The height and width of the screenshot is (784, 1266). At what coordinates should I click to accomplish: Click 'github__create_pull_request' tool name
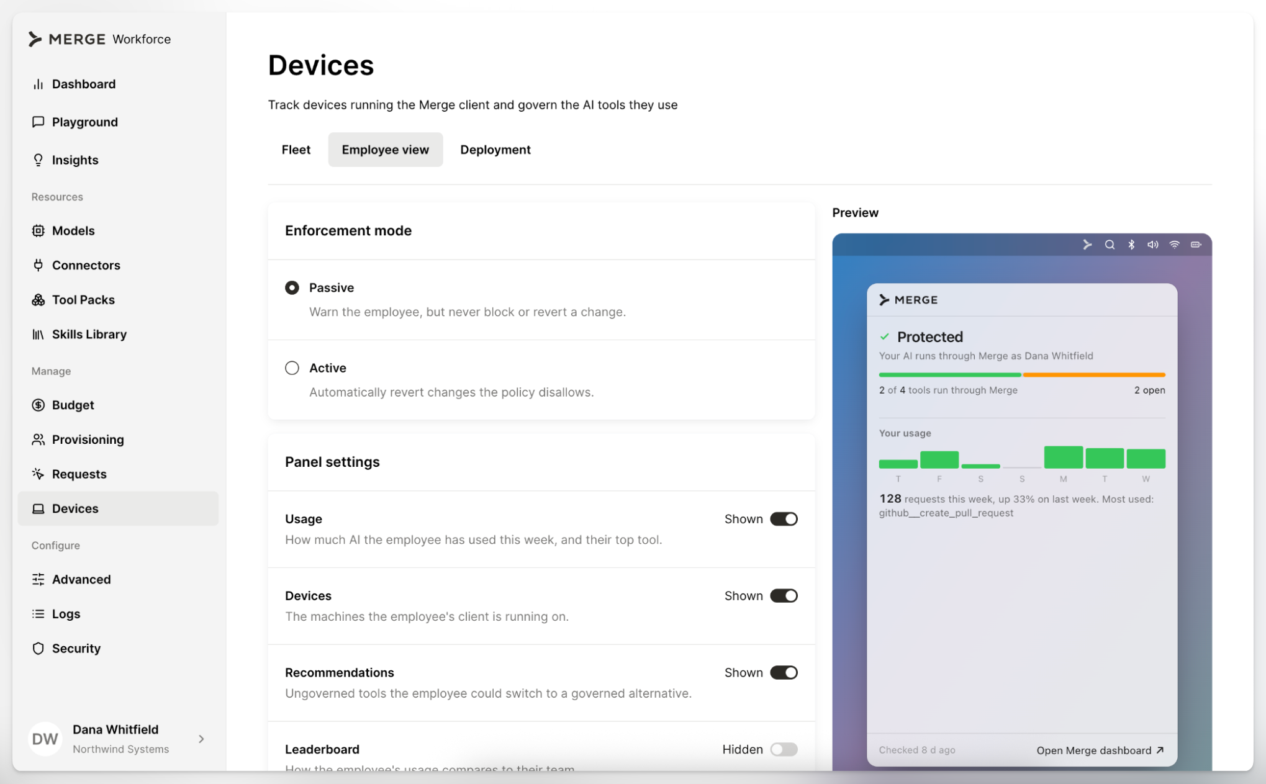[x=946, y=513]
